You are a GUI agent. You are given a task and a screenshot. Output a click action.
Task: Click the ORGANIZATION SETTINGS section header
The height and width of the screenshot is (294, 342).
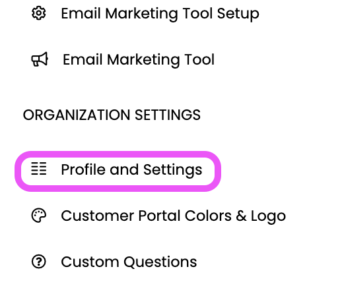(x=112, y=115)
